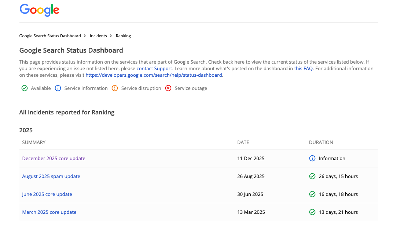Follow the contact Support link

154,68
